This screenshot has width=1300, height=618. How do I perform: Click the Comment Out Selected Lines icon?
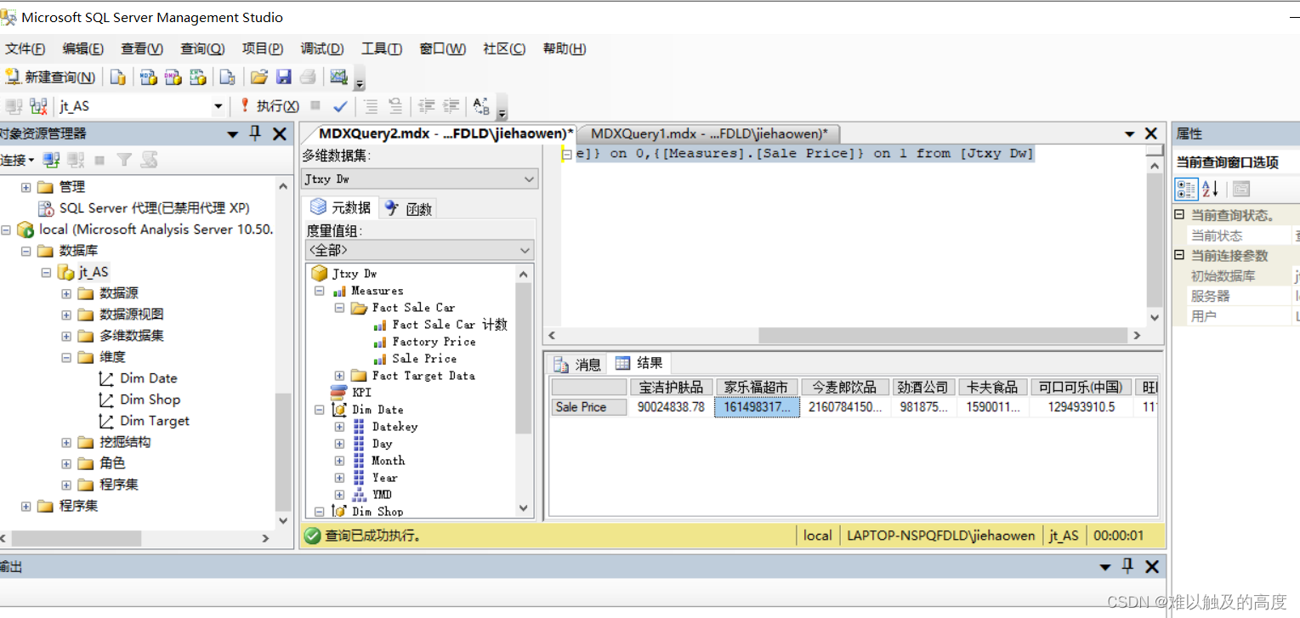(371, 106)
